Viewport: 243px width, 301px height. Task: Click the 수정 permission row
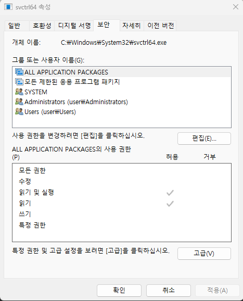tap(122, 181)
